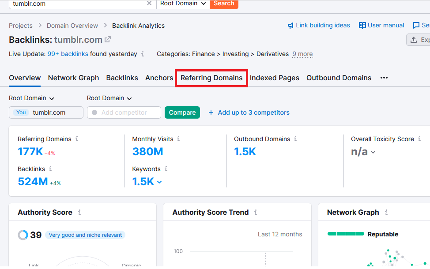Switch to the Indexed Pages tab
This screenshot has height=269, width=430.
[275, 78]
